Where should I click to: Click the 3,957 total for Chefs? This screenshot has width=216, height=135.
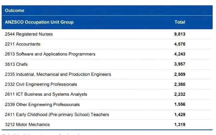[x=180, y=64]
